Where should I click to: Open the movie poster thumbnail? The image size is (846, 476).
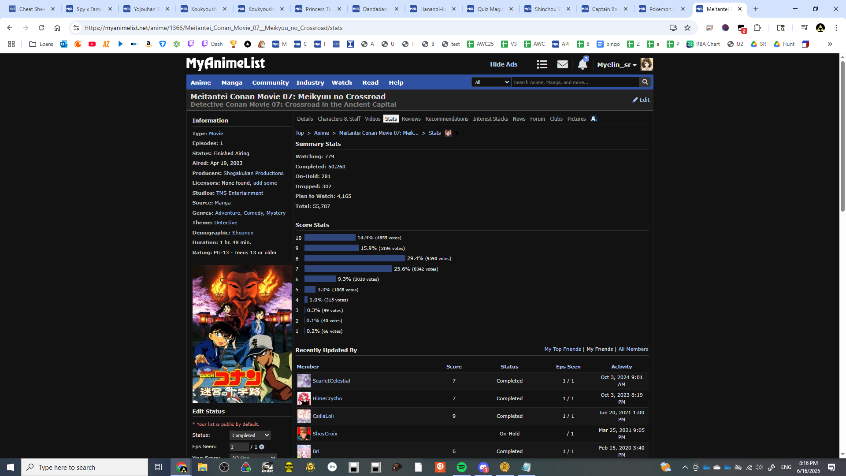(x=241, y=334)
